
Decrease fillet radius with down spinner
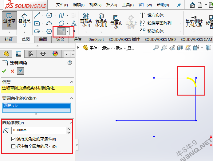click(x=69, y=132)
